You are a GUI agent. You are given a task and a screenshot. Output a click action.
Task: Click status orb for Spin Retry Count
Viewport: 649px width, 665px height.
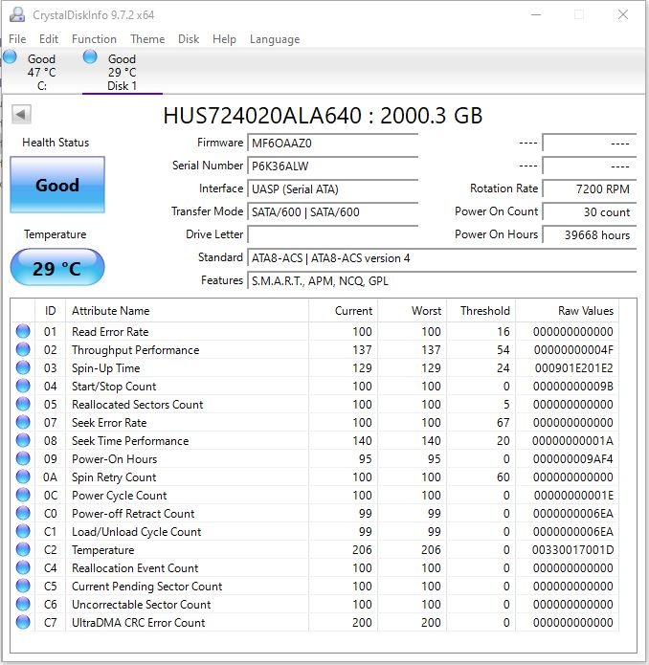tap(23, 477)
